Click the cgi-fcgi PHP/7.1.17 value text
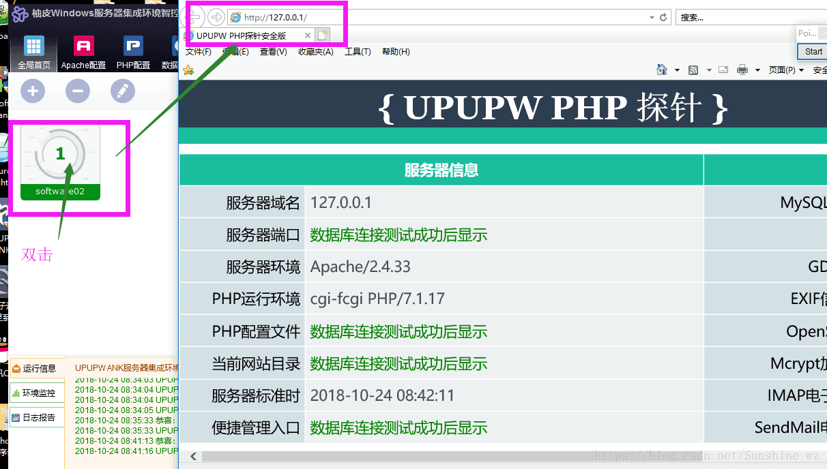Image resolution: width=827 pixels, height=469 pixels. click(x=377, y=299)
